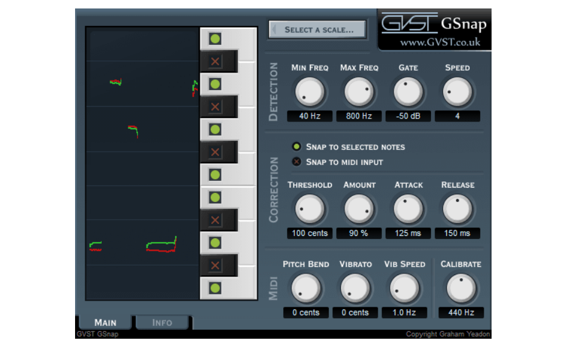
Task: Click the Threshold knob
Action: [309, 209]
